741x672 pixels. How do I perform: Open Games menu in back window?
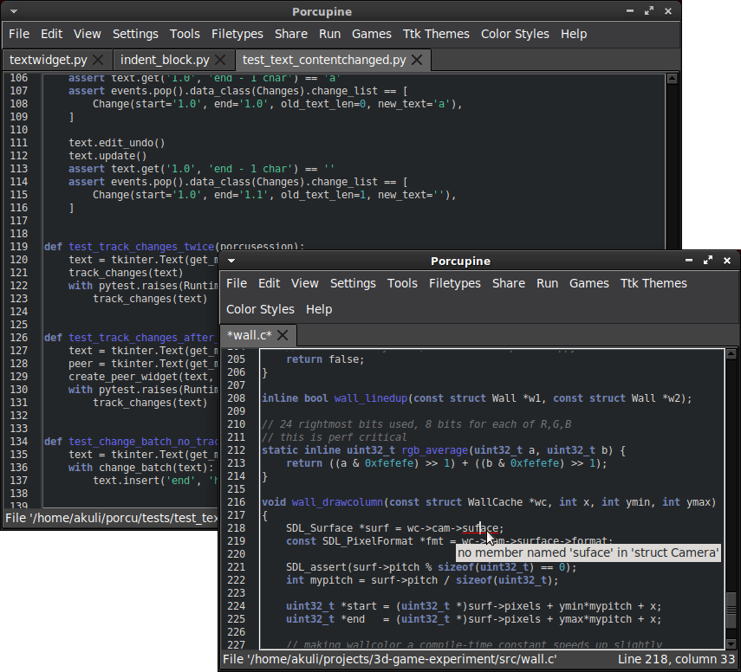(372, 34)
